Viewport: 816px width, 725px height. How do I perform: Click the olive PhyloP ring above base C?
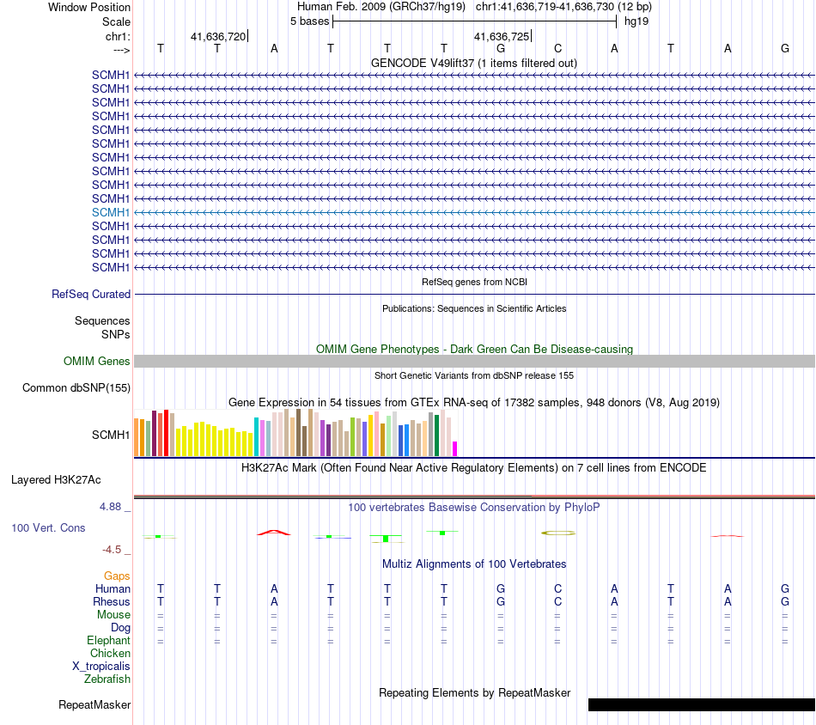click(x=557, y=533)
